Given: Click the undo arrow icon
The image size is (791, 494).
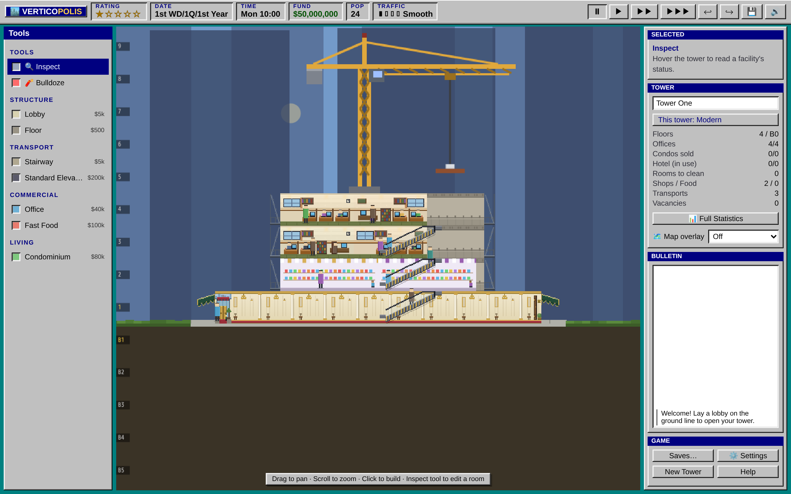Looking at the screenshot, I should (x=708, y=12).
